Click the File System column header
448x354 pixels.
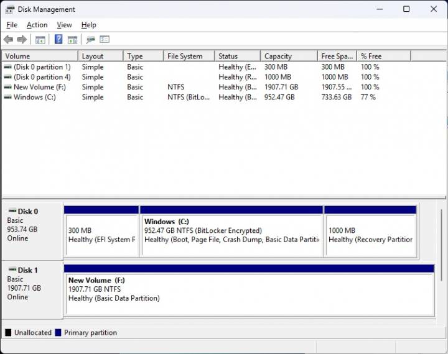(x=189, y=56)
